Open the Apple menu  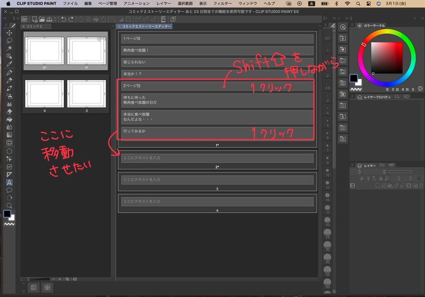click(8, 4)
